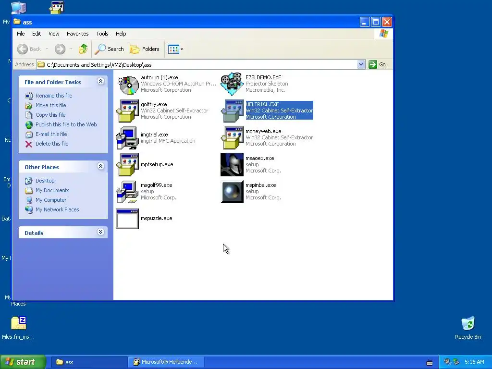The image size is (492, 369).
Task: Switch to Microsoft Hellbender taskbar button
Action: pyautogui.click(x=166, y=362)
